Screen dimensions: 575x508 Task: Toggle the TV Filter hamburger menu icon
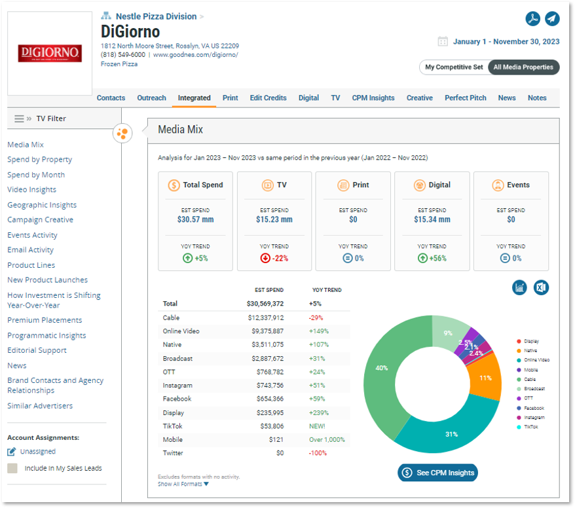(19, 118)
